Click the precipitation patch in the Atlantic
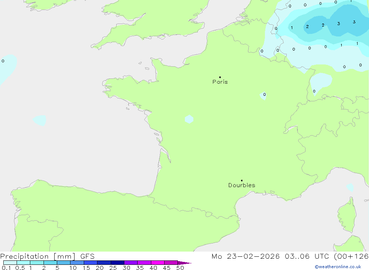Viewport: 369px width, 270px height. click(x=39, y=120)
